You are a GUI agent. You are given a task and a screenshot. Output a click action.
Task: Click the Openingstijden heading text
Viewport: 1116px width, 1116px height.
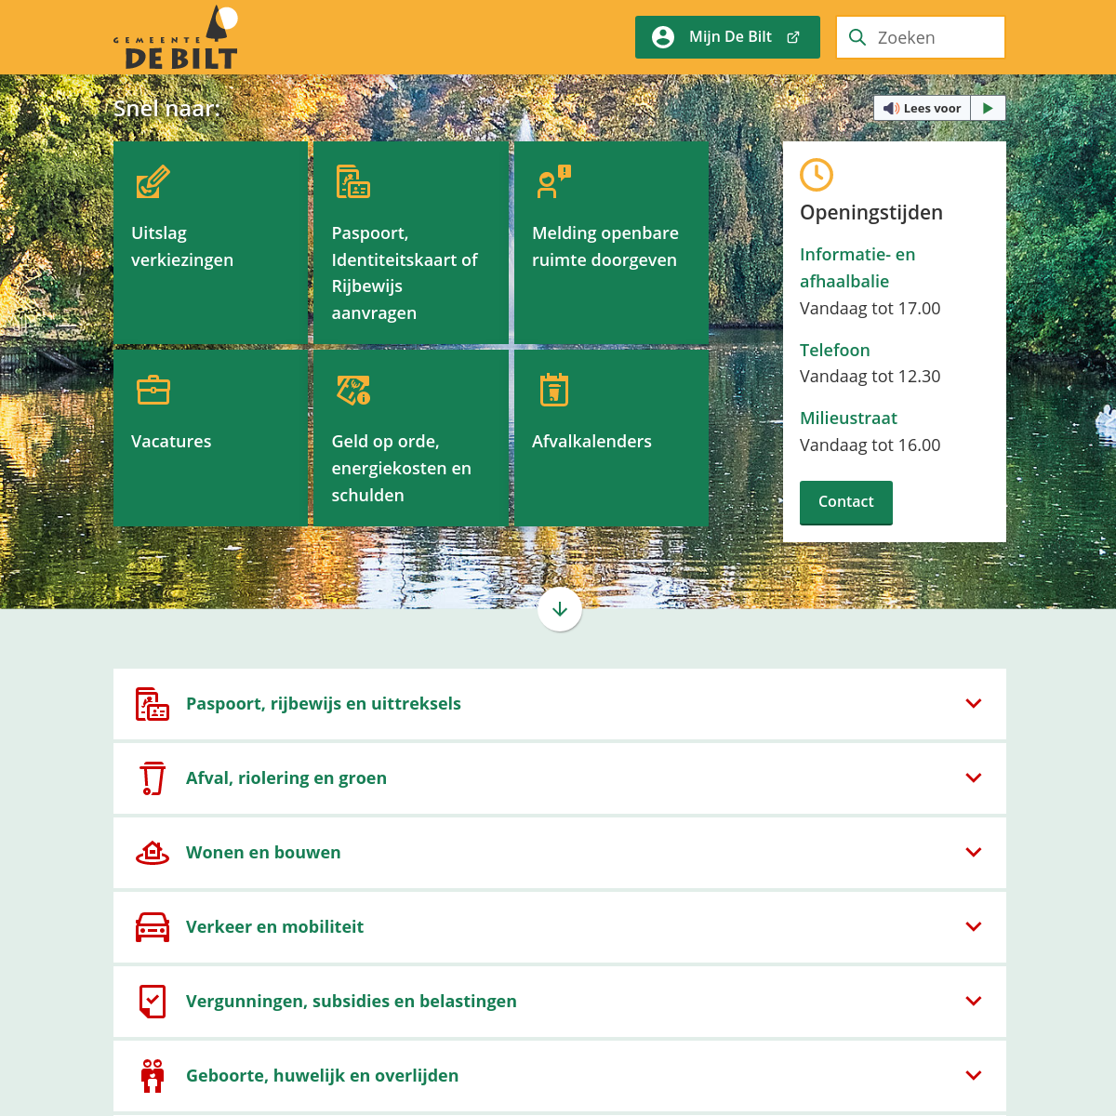[x=871, y=213]
